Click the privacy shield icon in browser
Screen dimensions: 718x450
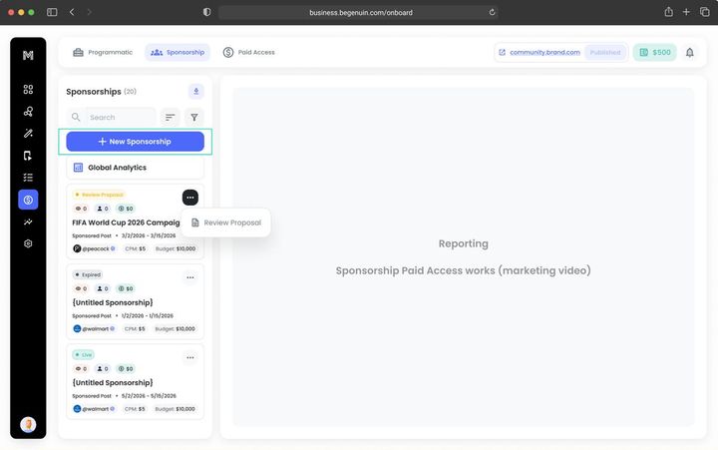(x=207, y=12)
